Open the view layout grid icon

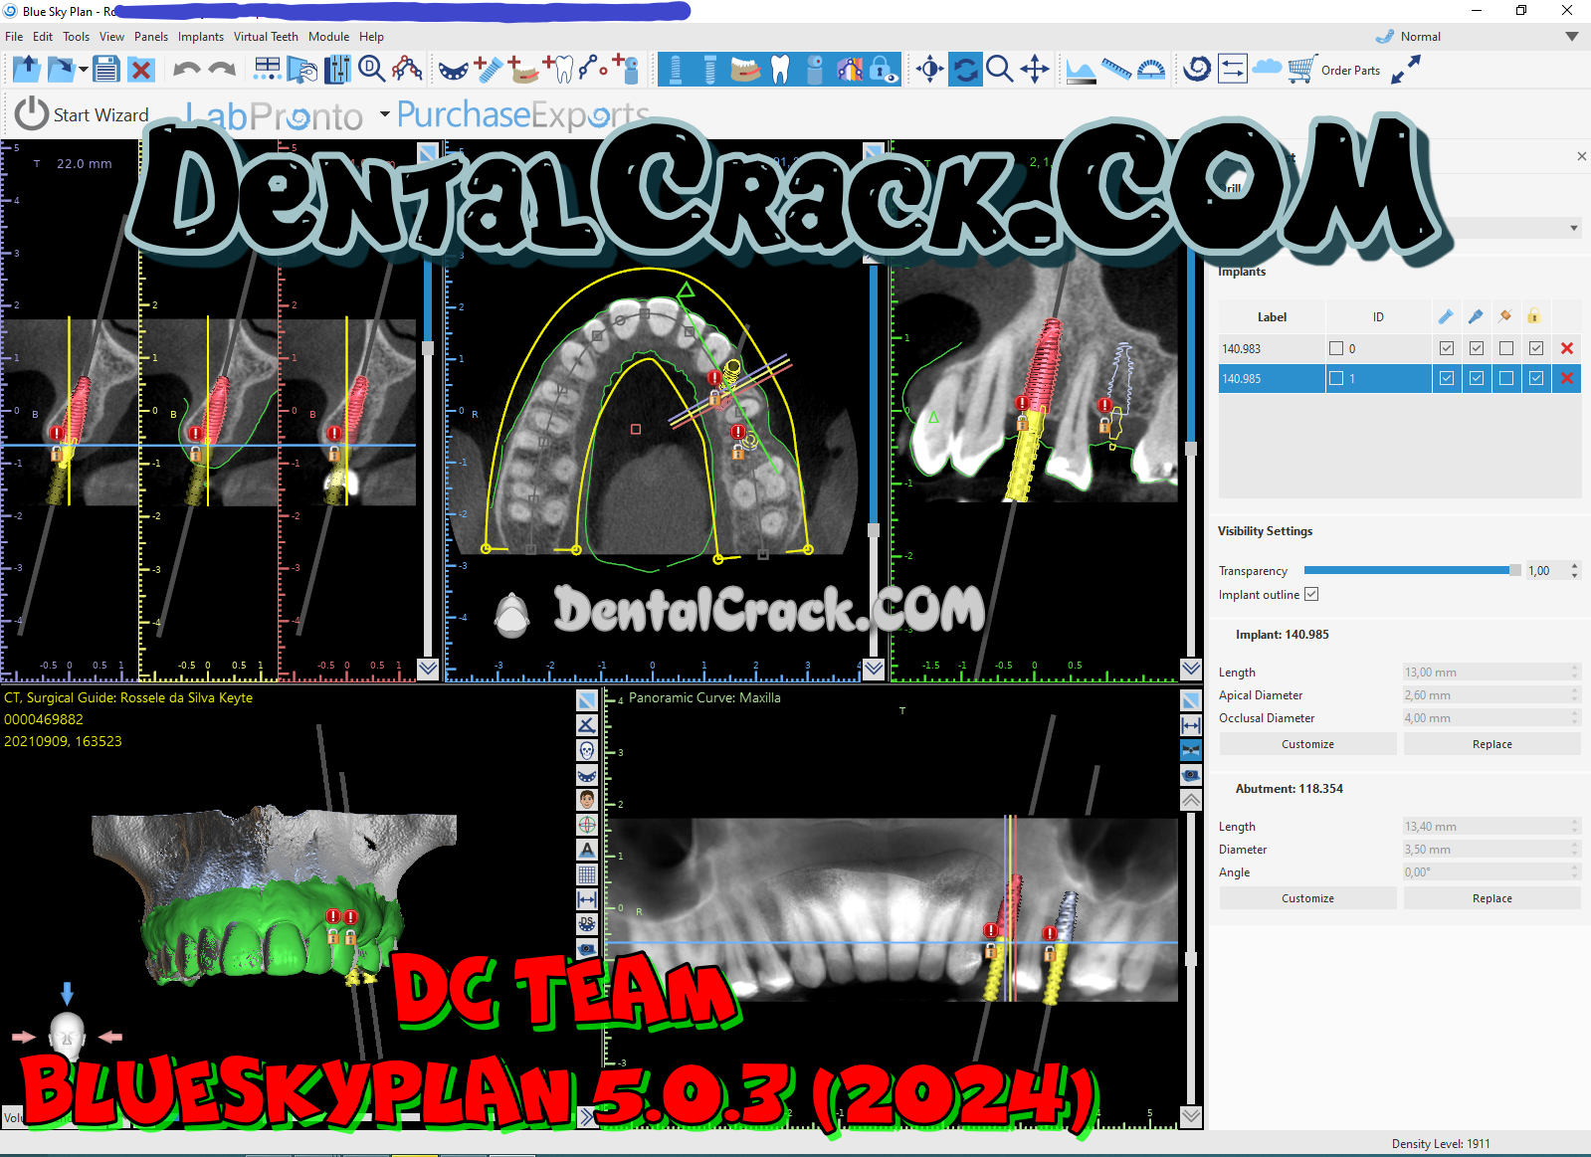[268, 69]
